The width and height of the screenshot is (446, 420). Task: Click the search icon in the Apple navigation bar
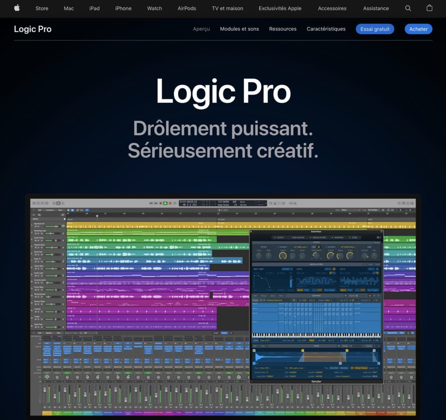(408, 8)
